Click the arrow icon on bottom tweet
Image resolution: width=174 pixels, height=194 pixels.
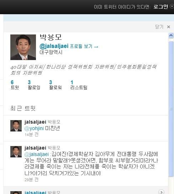(x=161, y=192)
